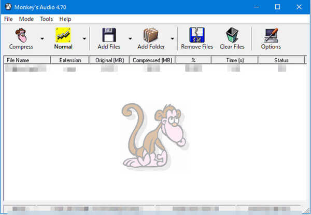The width and height of the screenshot is (311, 215).
Task: Click the Remove Files icon
Action: 197,35
